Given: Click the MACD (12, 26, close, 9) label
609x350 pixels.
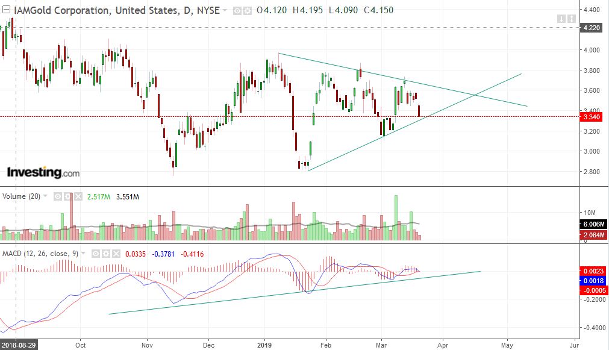Looking at the screenshot, I should point(40,254).
